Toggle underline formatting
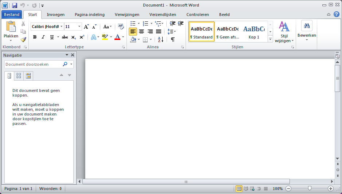This screenshot has height=194, width=342. [52, 37]
